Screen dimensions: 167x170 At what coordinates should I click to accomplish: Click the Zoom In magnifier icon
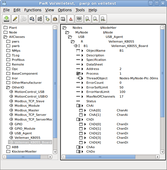pos(88,19)
